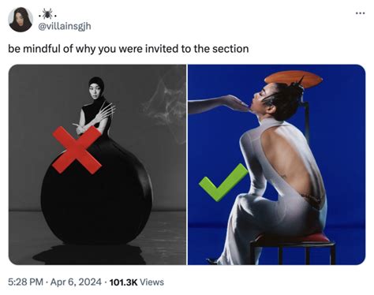The image size is (374, 295).
Task: Click the 101.3K Views count
Action: (x=137, y=282)
